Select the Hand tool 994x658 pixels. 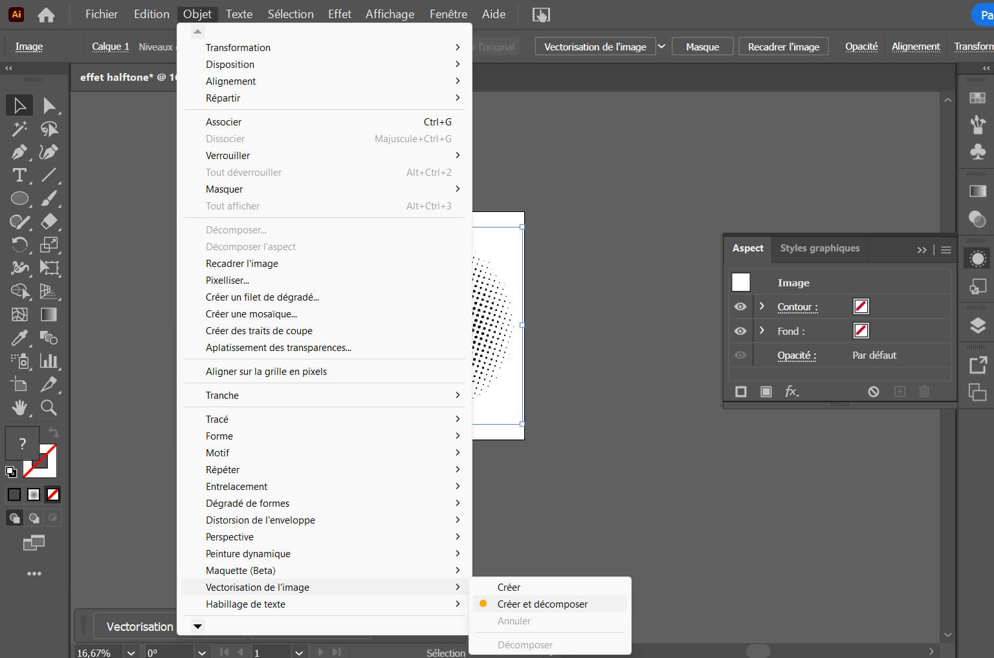coord(19,407)
